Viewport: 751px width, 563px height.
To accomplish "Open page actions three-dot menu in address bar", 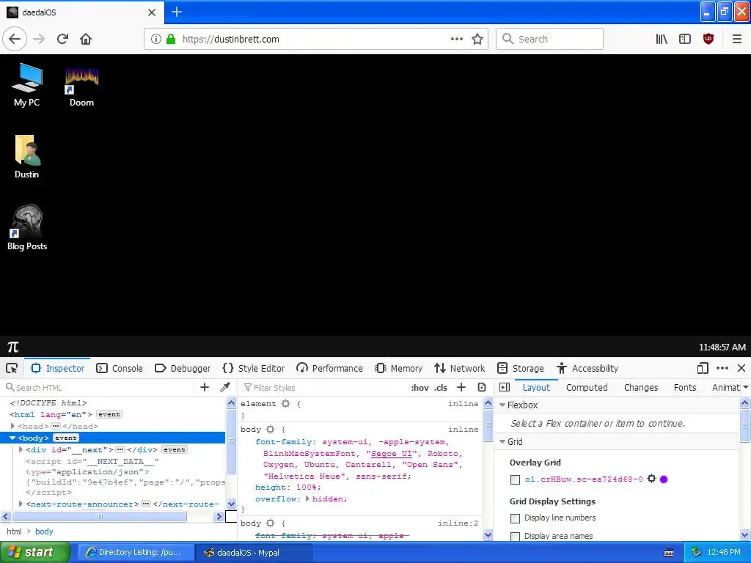I will click(456, 39).
